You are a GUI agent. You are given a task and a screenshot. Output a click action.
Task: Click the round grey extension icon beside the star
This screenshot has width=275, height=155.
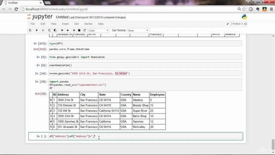pos(251,9)
